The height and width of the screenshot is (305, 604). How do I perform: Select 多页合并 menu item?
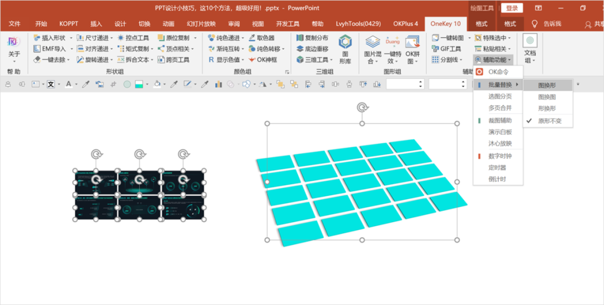coord(498,107)
